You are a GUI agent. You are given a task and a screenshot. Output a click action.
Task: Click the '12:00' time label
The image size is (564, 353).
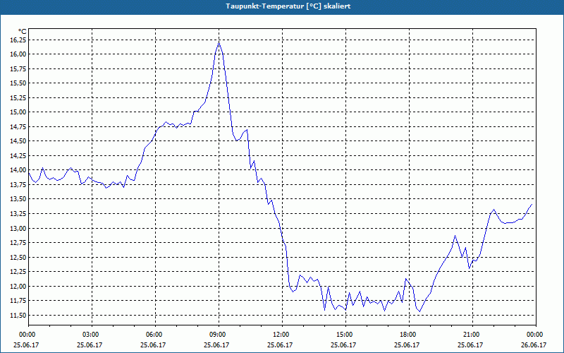coord(281,335)
